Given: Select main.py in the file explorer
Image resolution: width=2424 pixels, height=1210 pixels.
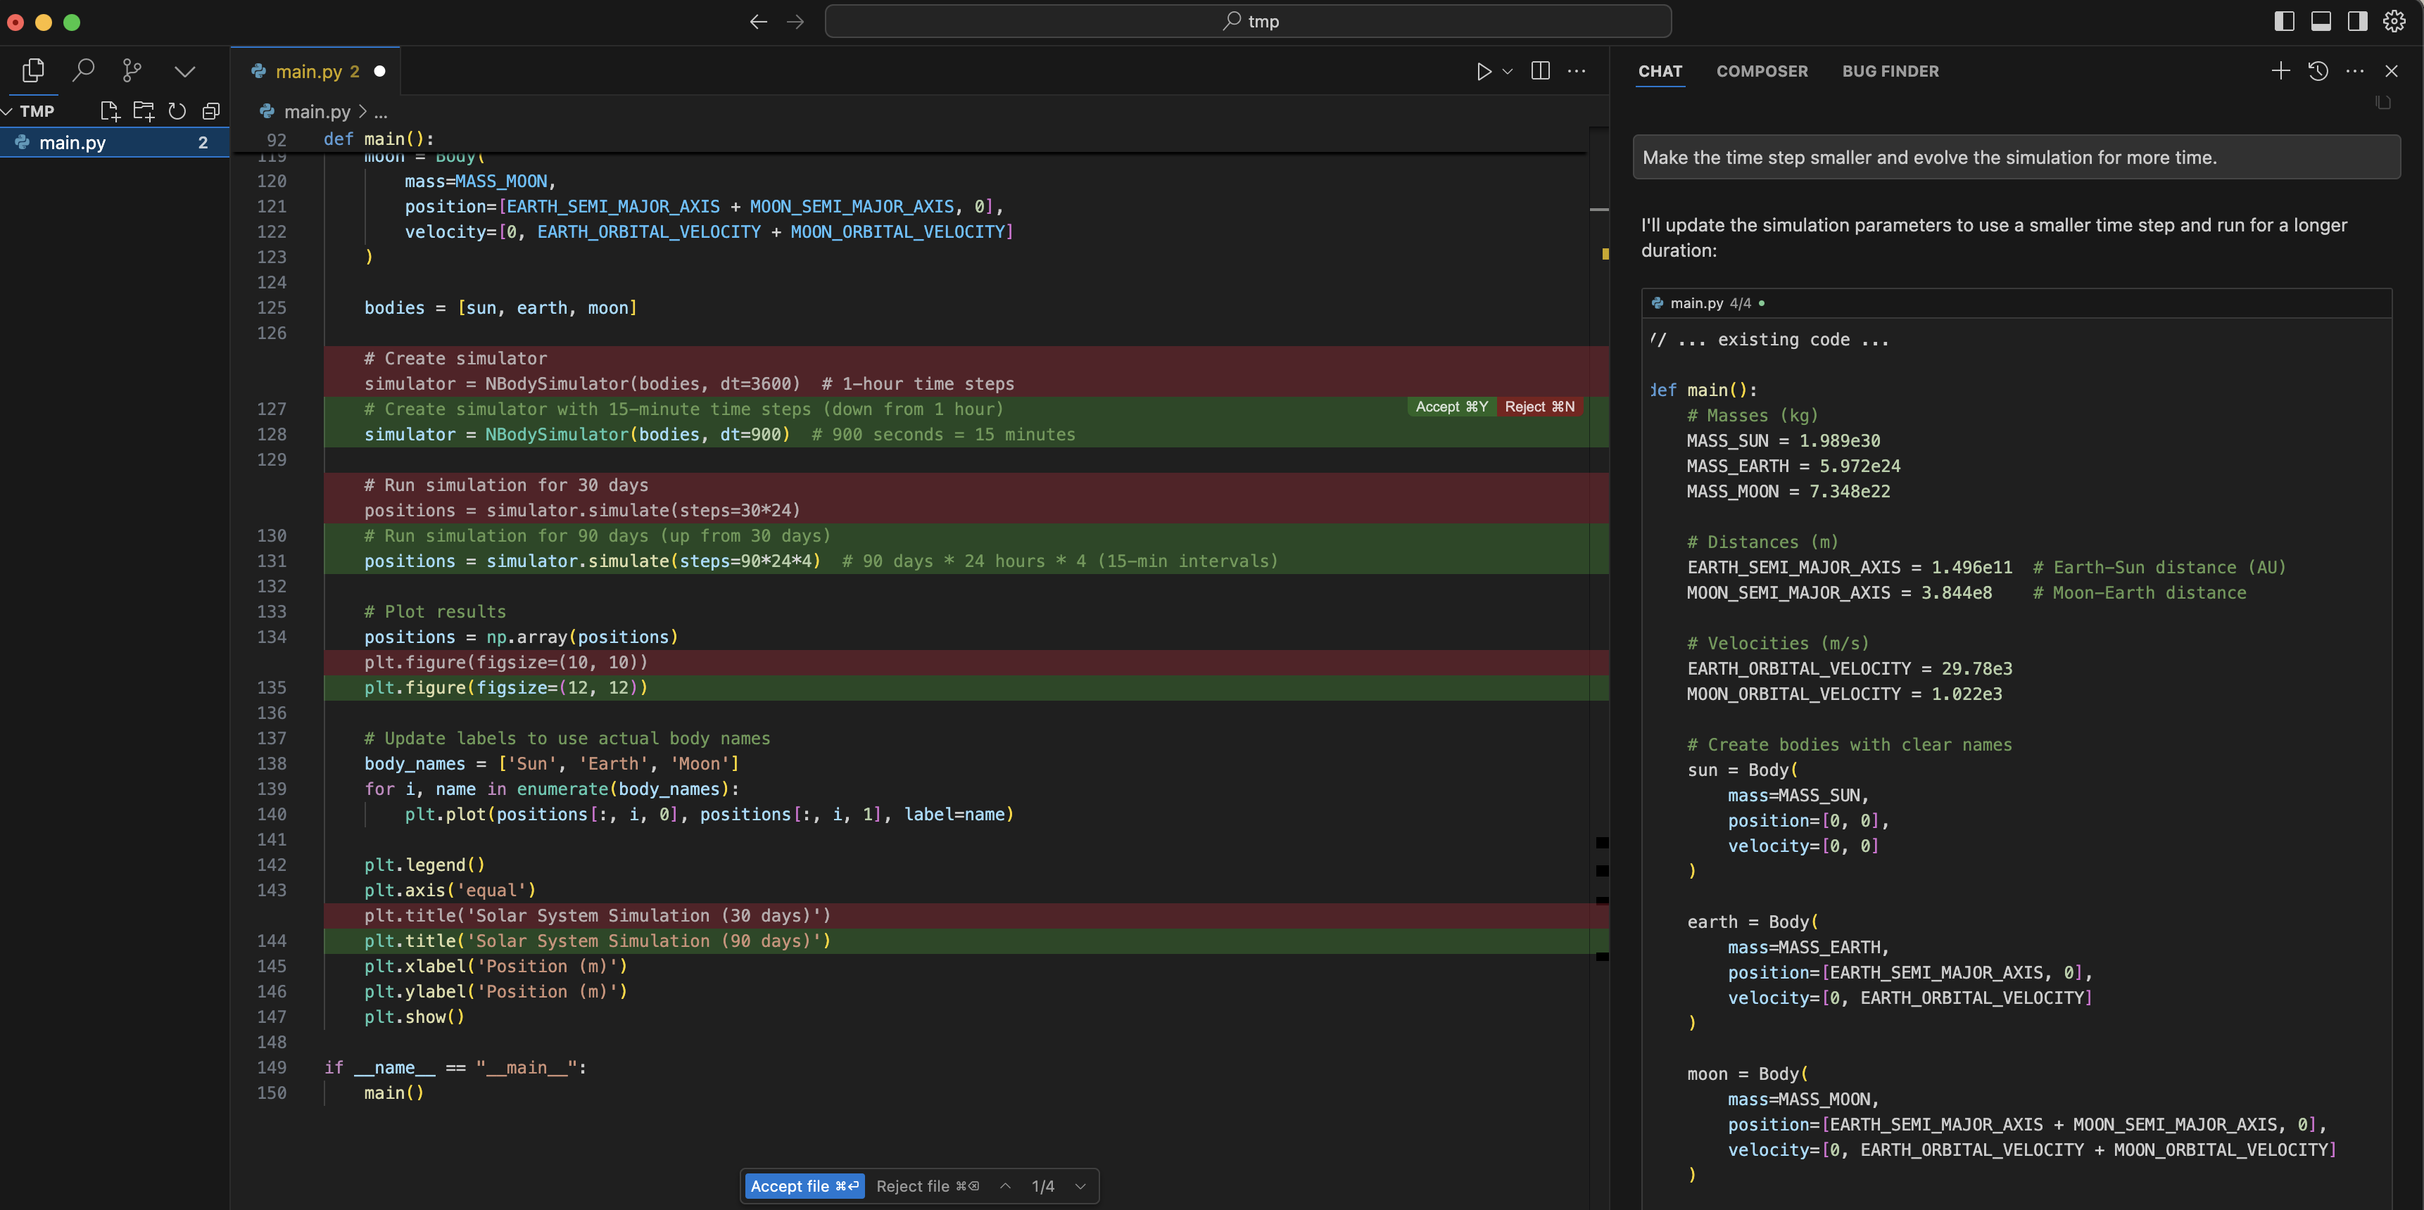Looking at the screenshot, I should click(x=115, y=143).
